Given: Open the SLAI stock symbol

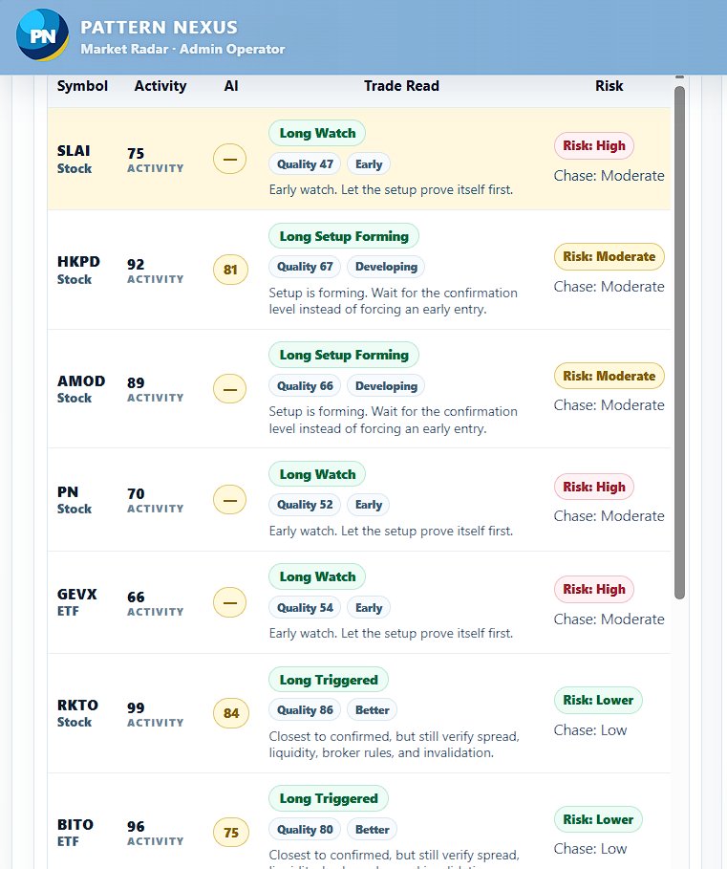Looking at the screenshot, I should click(x=74, y=151).
